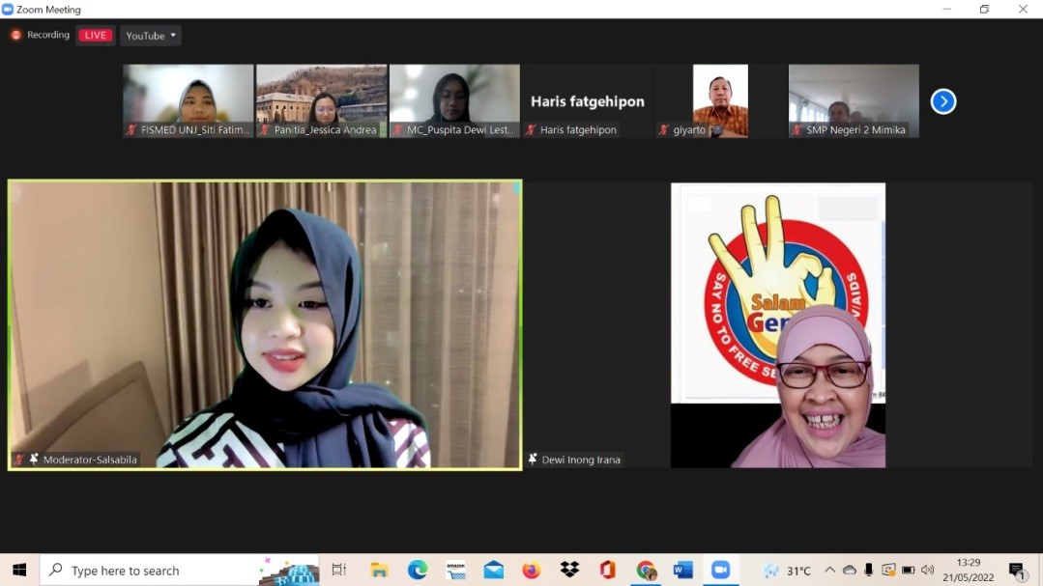The height and width of the screenshot is (586, 1043).
Task: Toggle the system volume speaker icon
Action: click(x=927, y=570)
